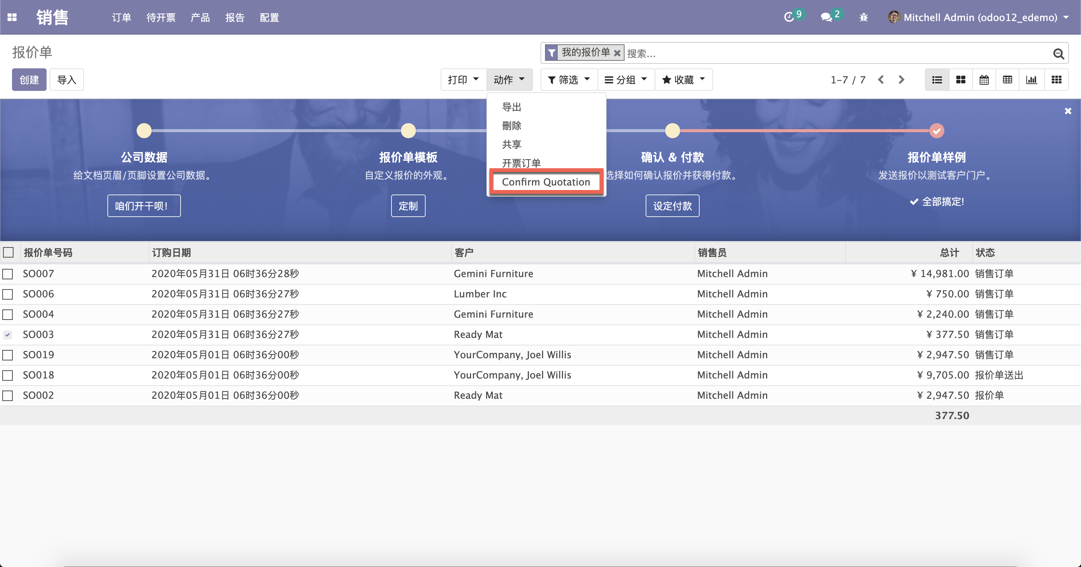Expand the 收藏 favorites dropdown

click(683, 79)
